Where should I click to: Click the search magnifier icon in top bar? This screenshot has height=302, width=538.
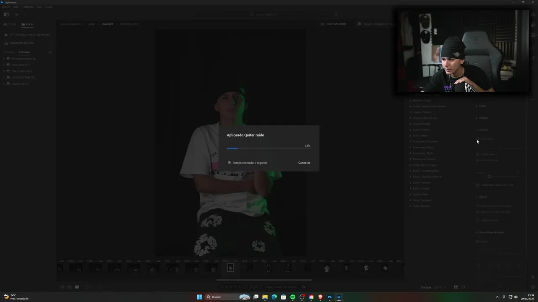(252, 14)
